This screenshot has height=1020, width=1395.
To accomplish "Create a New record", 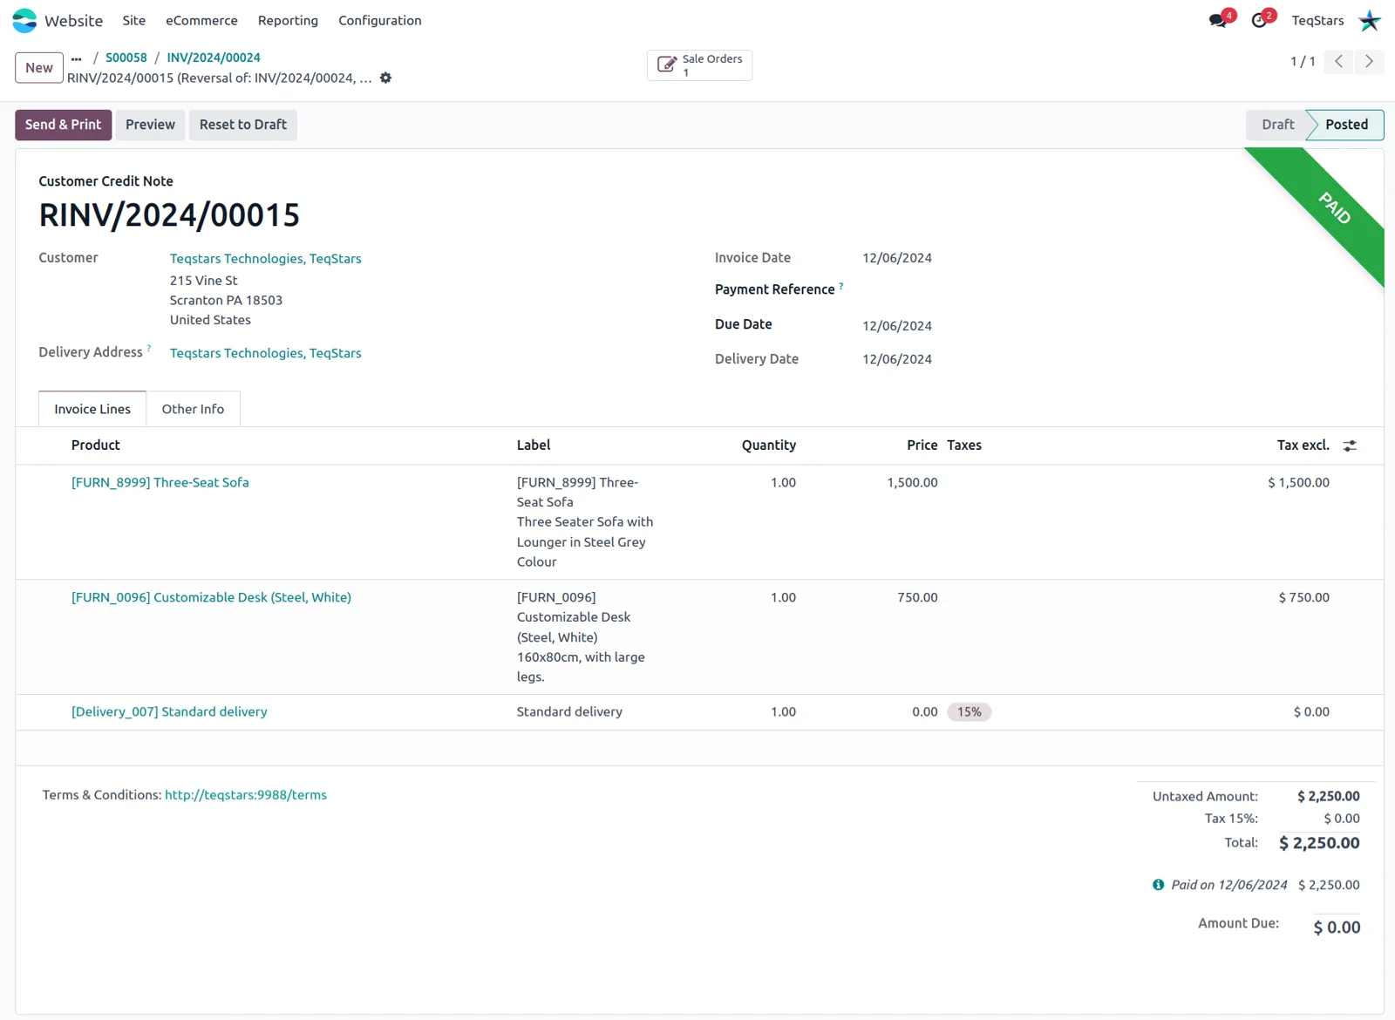I will pos(39,68).
